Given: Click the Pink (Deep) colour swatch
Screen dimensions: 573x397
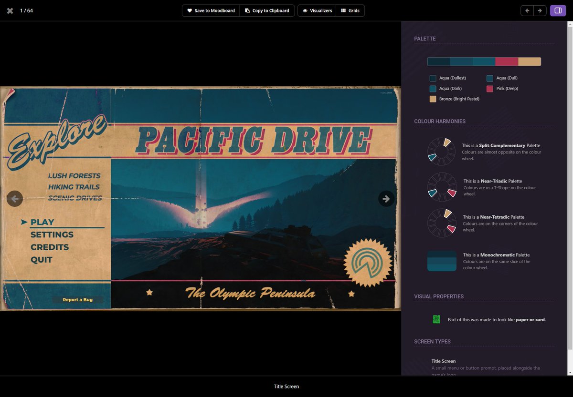Looking at the screenshot, I should click(490, 89).
